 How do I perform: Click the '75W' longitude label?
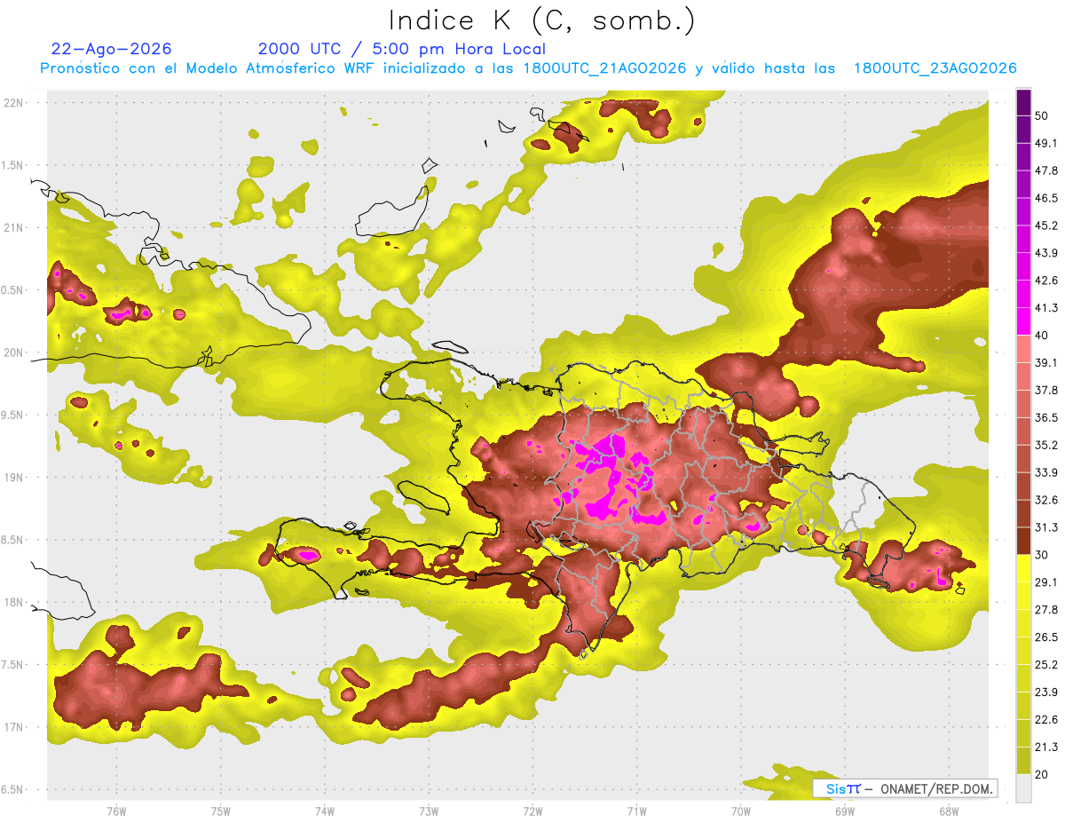pyautogui.click(x=221, y=811)
